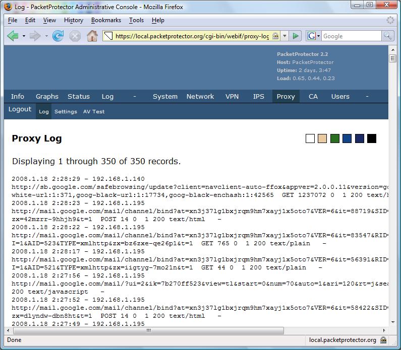Image resolution: width=401 pixels, height=350 pixels.
Task: Click the Stop loading icon
Action: [75, 36]
